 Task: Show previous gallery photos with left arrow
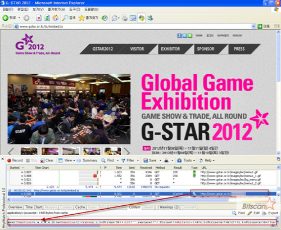click(x=11, y=151)
